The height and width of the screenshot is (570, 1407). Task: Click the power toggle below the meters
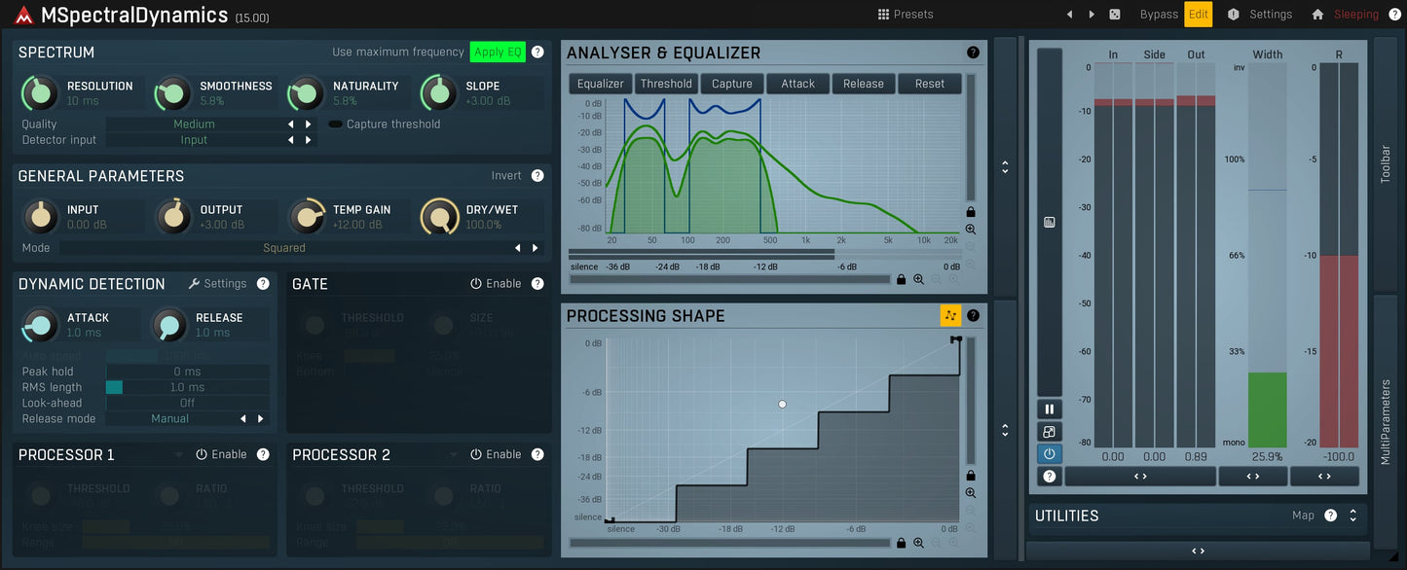click(x=1049, y=453)
